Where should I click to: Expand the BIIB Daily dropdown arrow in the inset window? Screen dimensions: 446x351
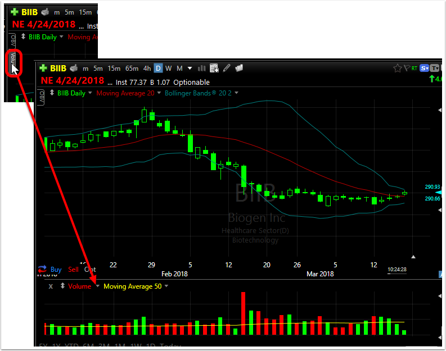pos(61,37)
